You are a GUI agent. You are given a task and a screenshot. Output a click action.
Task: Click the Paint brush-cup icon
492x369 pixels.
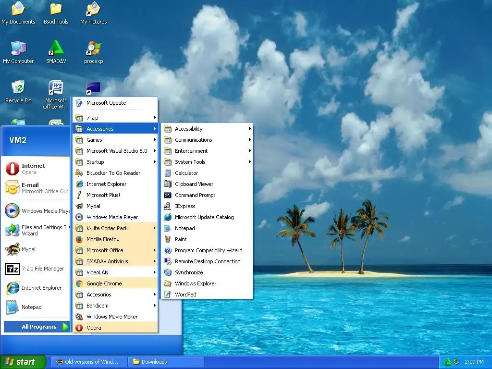click(168, 239)
